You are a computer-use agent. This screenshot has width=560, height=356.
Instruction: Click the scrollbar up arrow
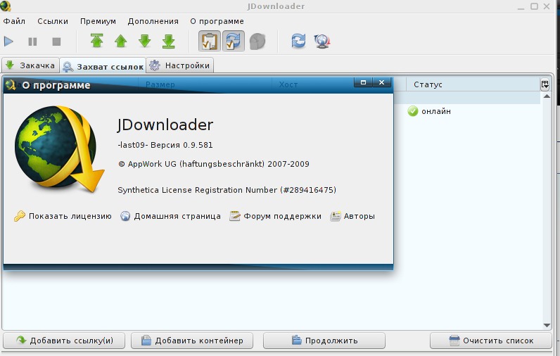pyautogui.click(x=547, y=96)
